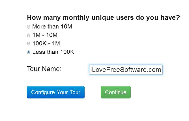Click the selected "Less than 100K" radio button
Viewport: 189px width, 121px height.
point(29,52)
